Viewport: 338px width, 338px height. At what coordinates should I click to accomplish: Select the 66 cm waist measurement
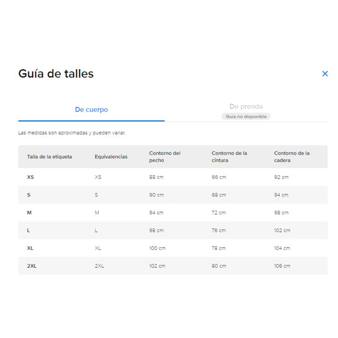point(219,177)
